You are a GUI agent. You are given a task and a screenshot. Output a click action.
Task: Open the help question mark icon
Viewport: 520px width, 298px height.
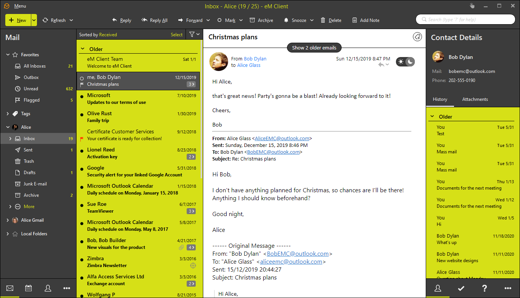[485, 288]
